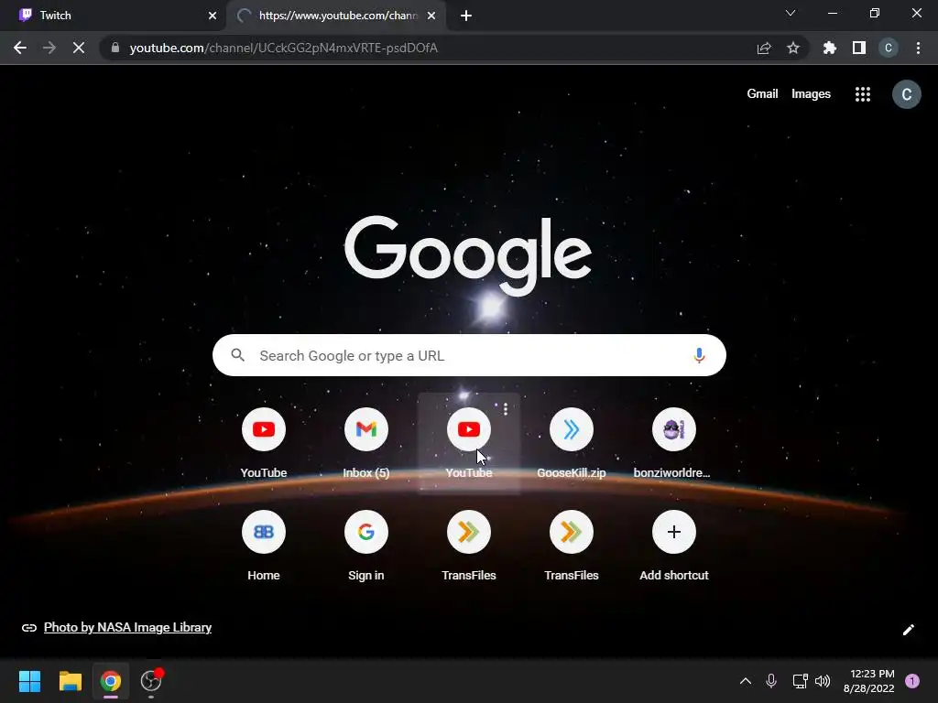Bookmark this tab with the star icon
938x703 pixels.
pyautogui.click(x=793, y=48)
